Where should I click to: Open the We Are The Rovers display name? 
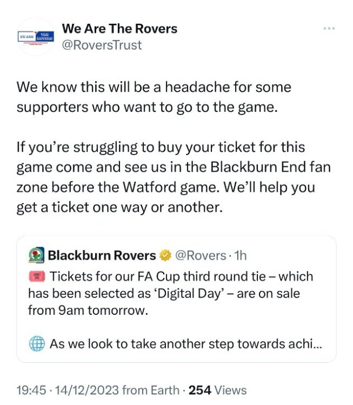[x=119, y=28]
